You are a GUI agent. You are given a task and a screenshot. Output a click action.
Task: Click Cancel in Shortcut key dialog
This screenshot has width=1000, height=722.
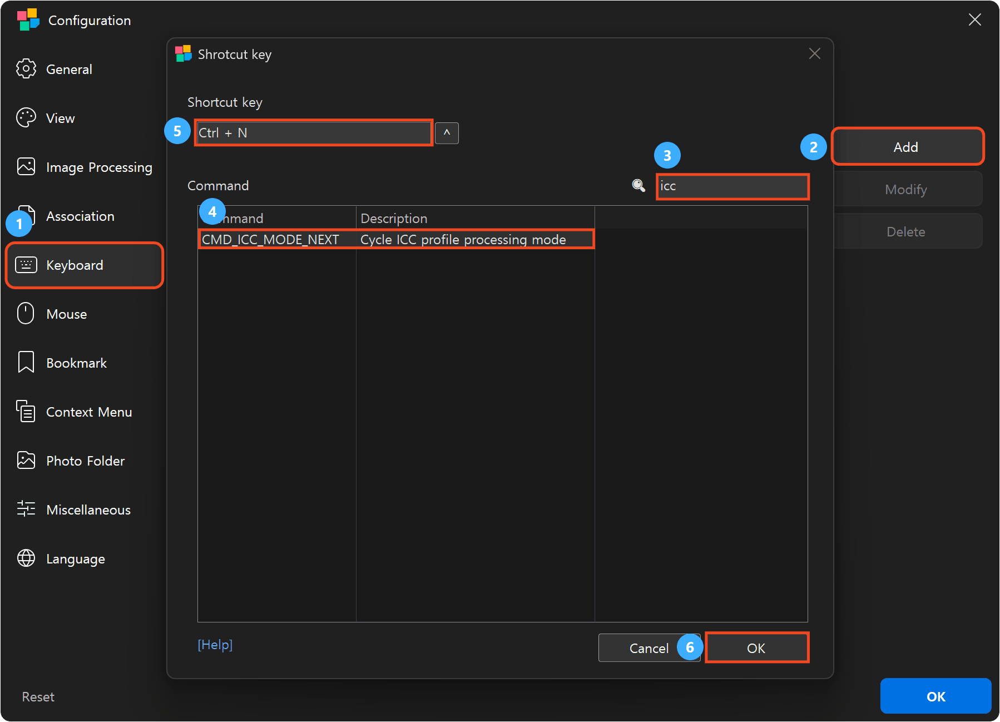click(648, 648)
